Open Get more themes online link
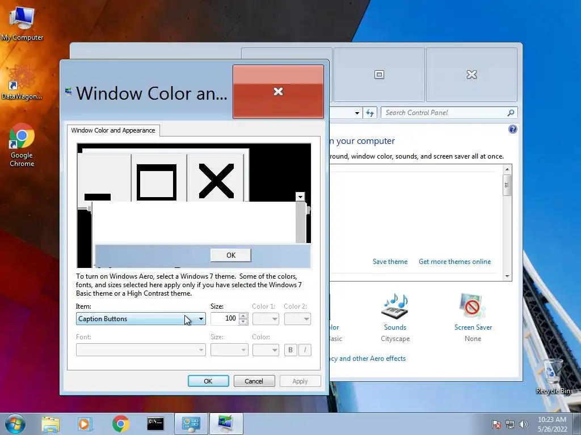Image resolution: width=581 pixels, height=435 pixels. click(x=454, y=262)
